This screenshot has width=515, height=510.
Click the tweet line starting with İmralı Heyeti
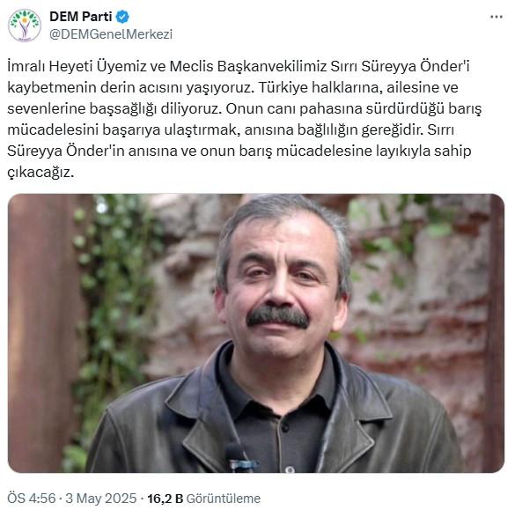click(x=239, y=66)
